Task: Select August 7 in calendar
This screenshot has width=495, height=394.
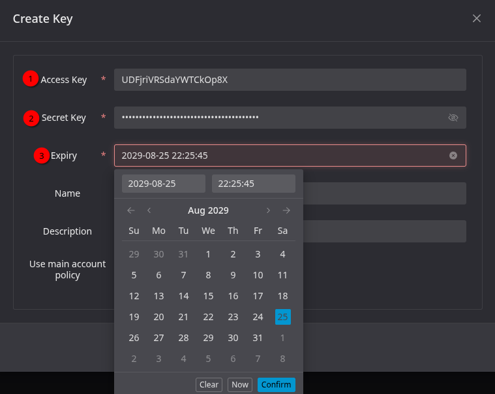Action: pos(183,275)
